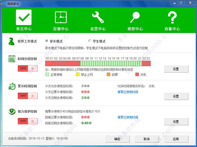Click the 累计时间控制 stopwatch icon
Viewport: 197px width, 147px height.
[x=12, y=86]
